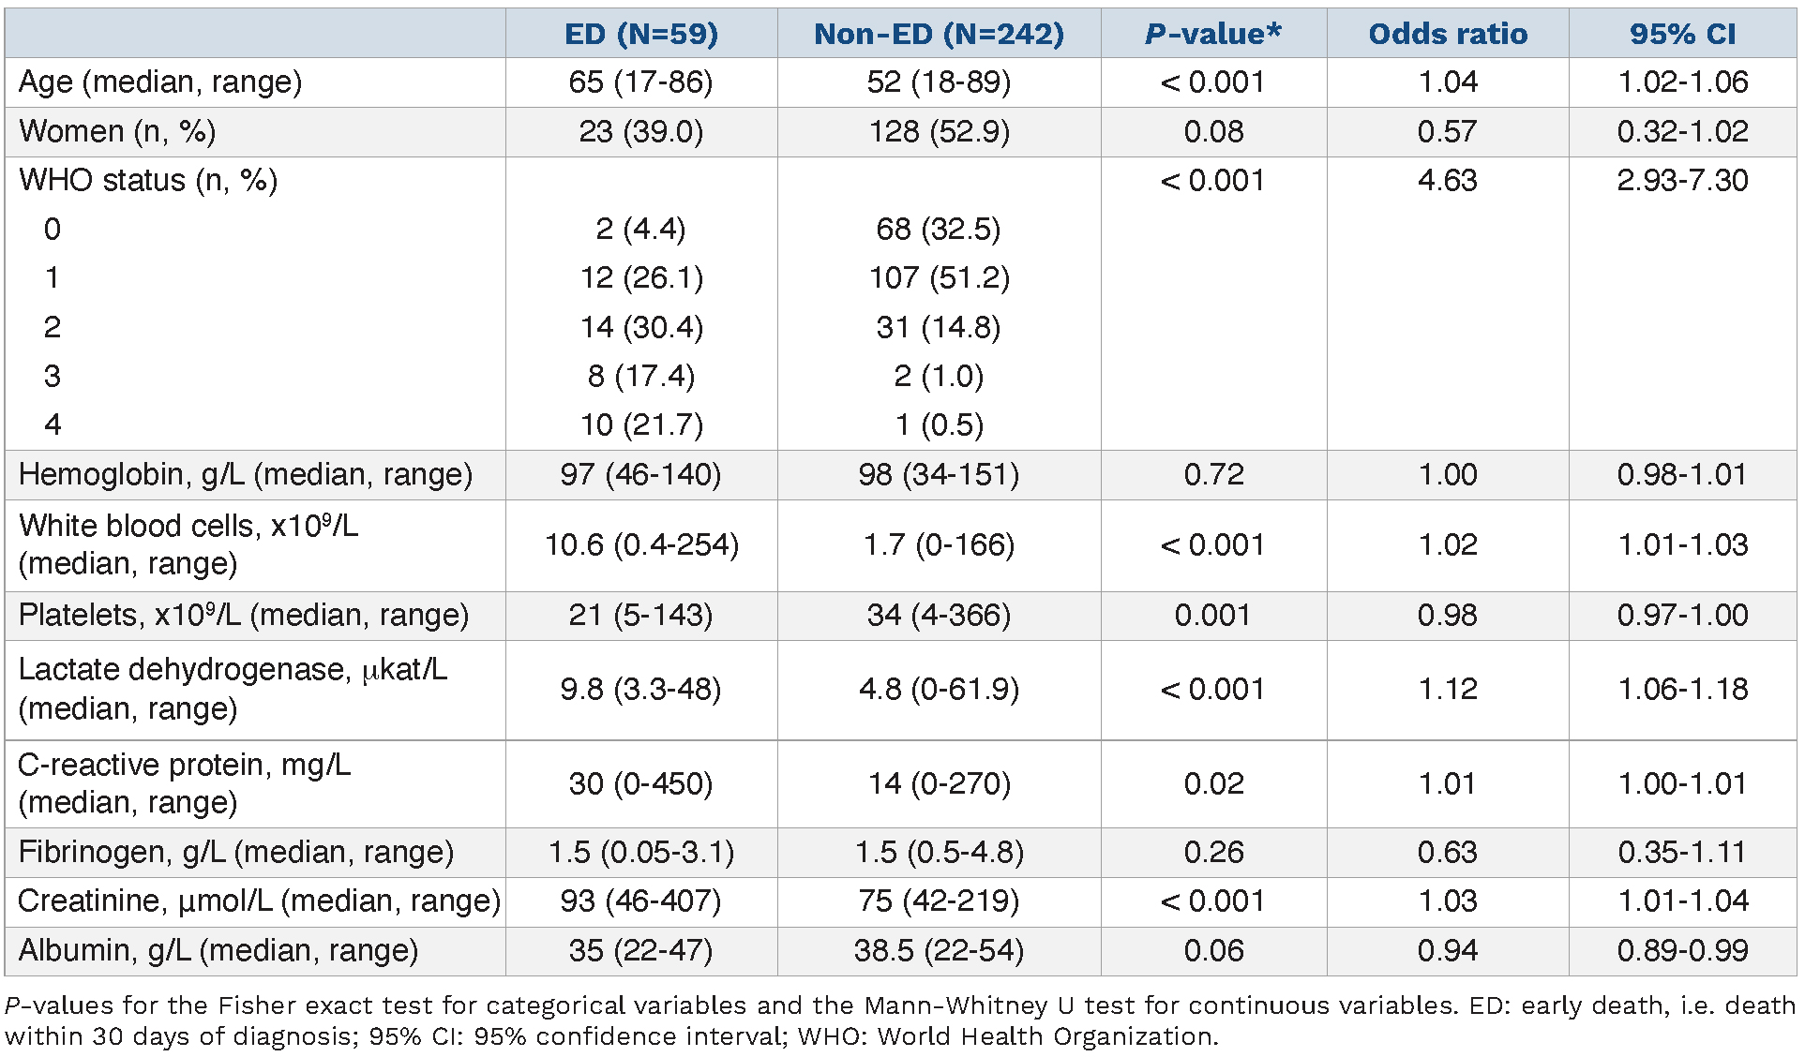Select the Non-ED cell "38.5 (22-54)"

(939, 950)
